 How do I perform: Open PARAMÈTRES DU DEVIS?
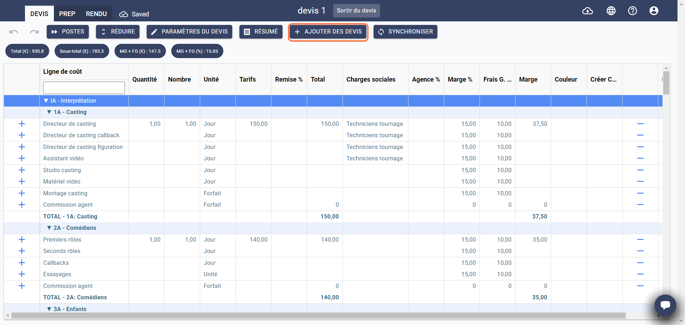coord(189,32)
